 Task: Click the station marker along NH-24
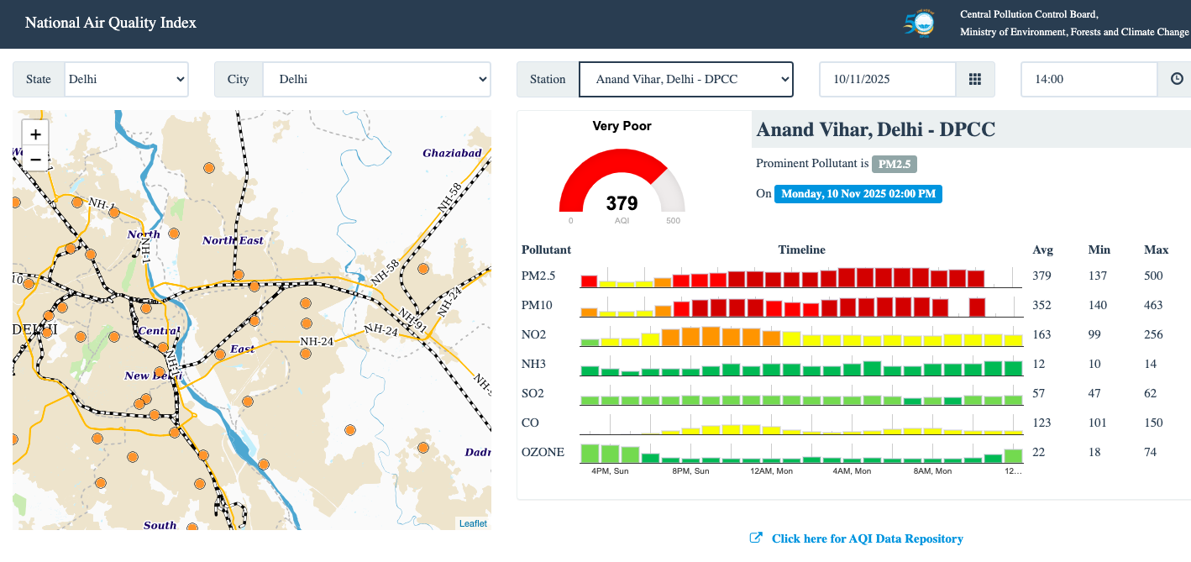click(305, 354)
